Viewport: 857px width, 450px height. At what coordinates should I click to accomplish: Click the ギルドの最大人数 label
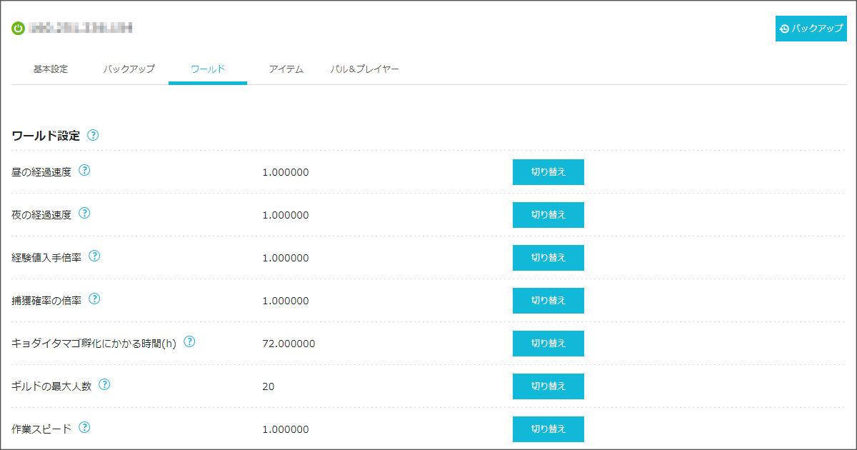[51, 386]
